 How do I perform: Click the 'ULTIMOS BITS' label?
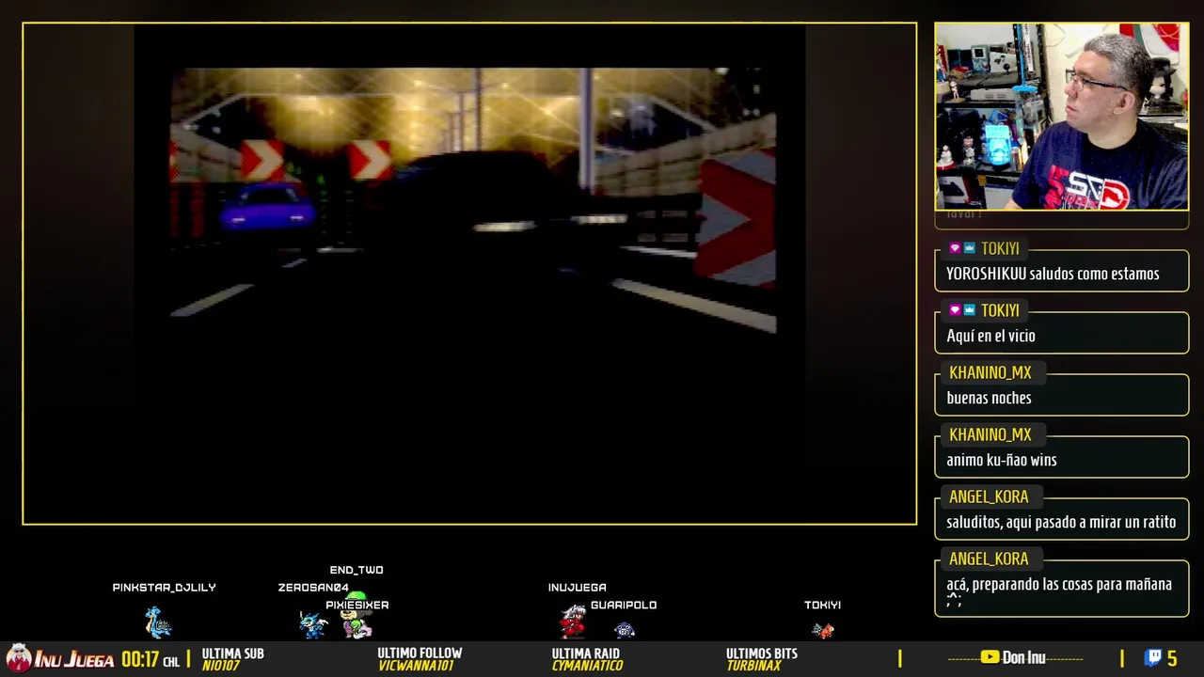(762, 653)
